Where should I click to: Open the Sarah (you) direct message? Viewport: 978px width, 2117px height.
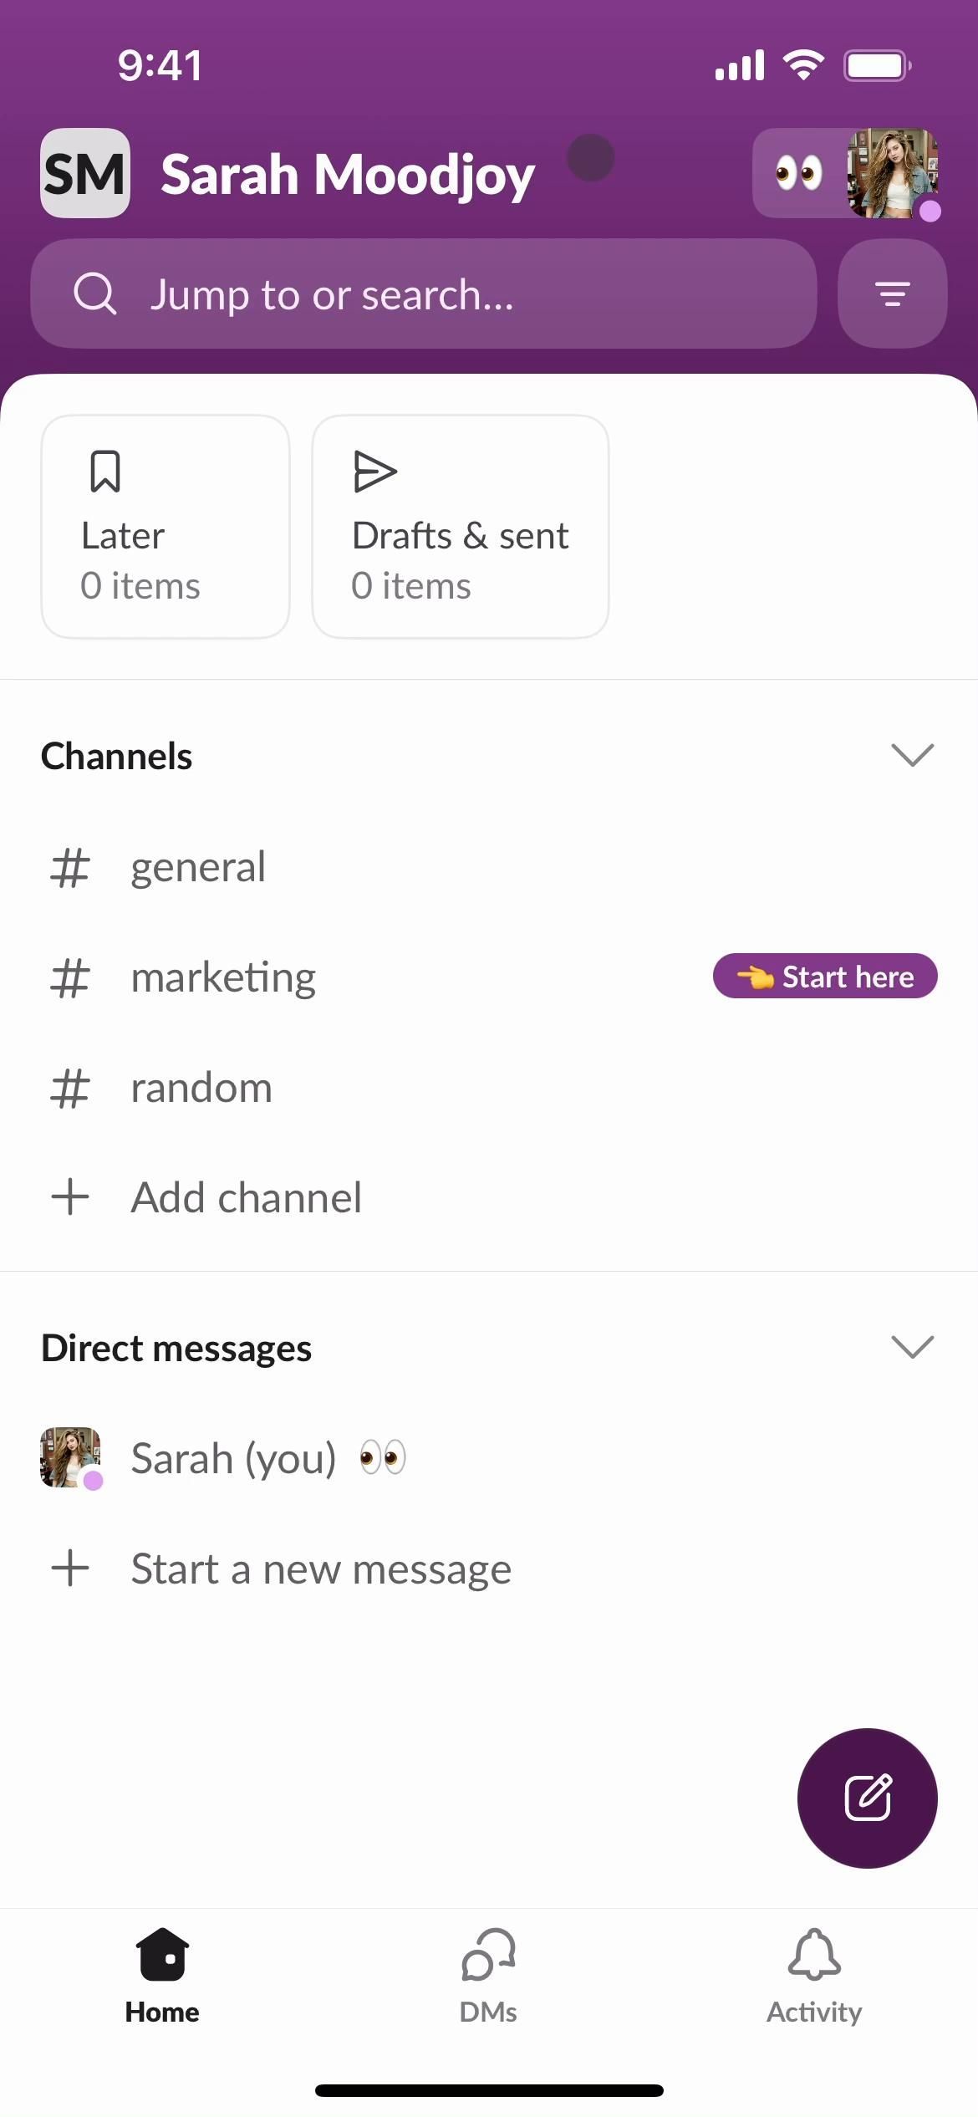point(233,1458)
